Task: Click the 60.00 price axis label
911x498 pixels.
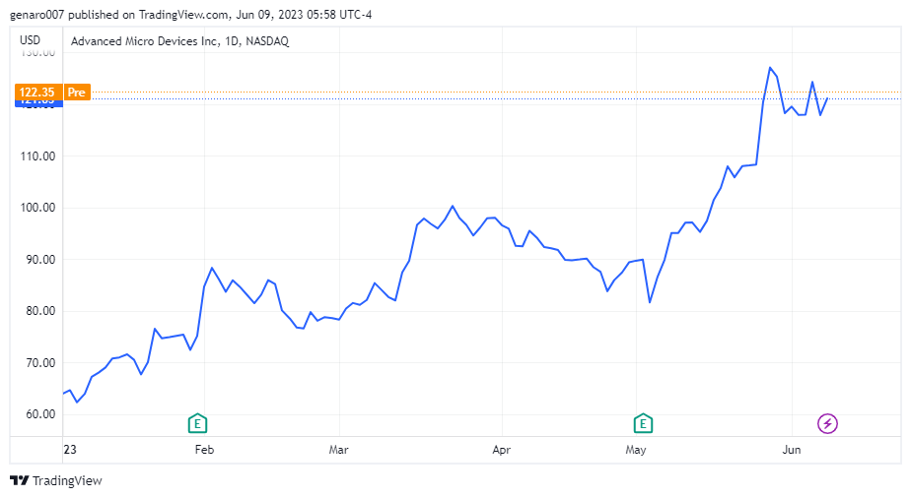Action: [x=40, y=414]
